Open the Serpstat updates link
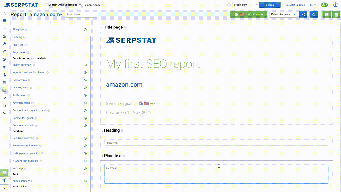 295,5
